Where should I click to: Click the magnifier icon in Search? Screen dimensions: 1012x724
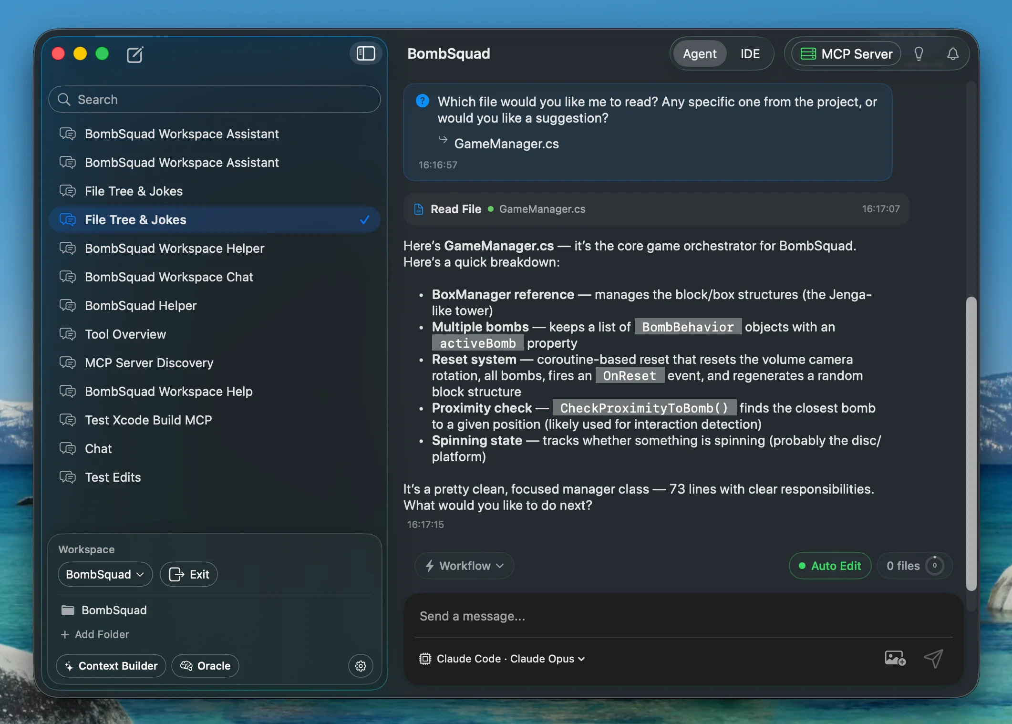click(64, 99)
